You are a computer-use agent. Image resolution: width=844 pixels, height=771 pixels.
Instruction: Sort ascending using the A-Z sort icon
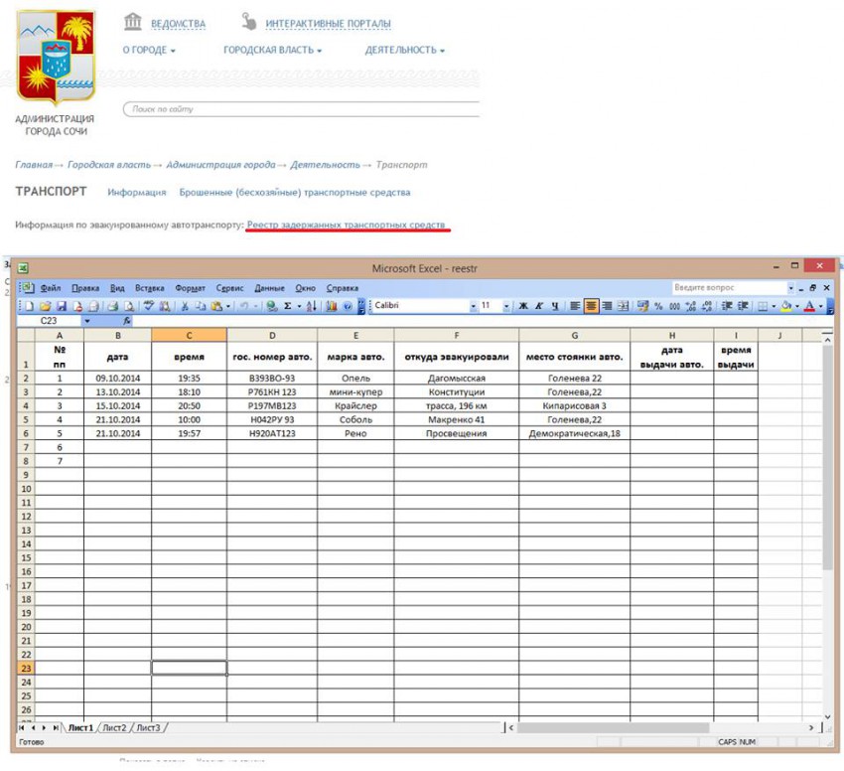coord(311,307)
